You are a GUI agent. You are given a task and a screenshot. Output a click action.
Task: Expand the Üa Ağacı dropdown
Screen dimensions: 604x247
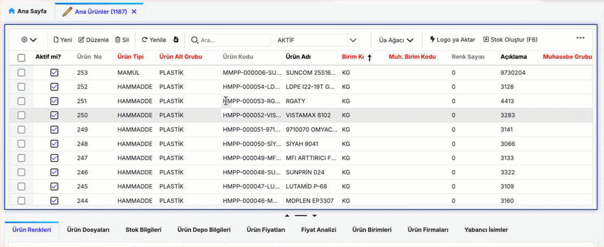tap(396, 40)
